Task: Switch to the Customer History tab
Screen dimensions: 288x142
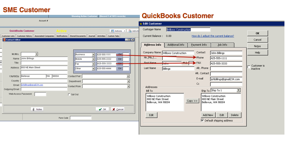Action: (x=24, y=36)
